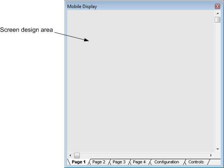
Task: Click the empty horizontal scrollbar track
Action: (144, 155)
